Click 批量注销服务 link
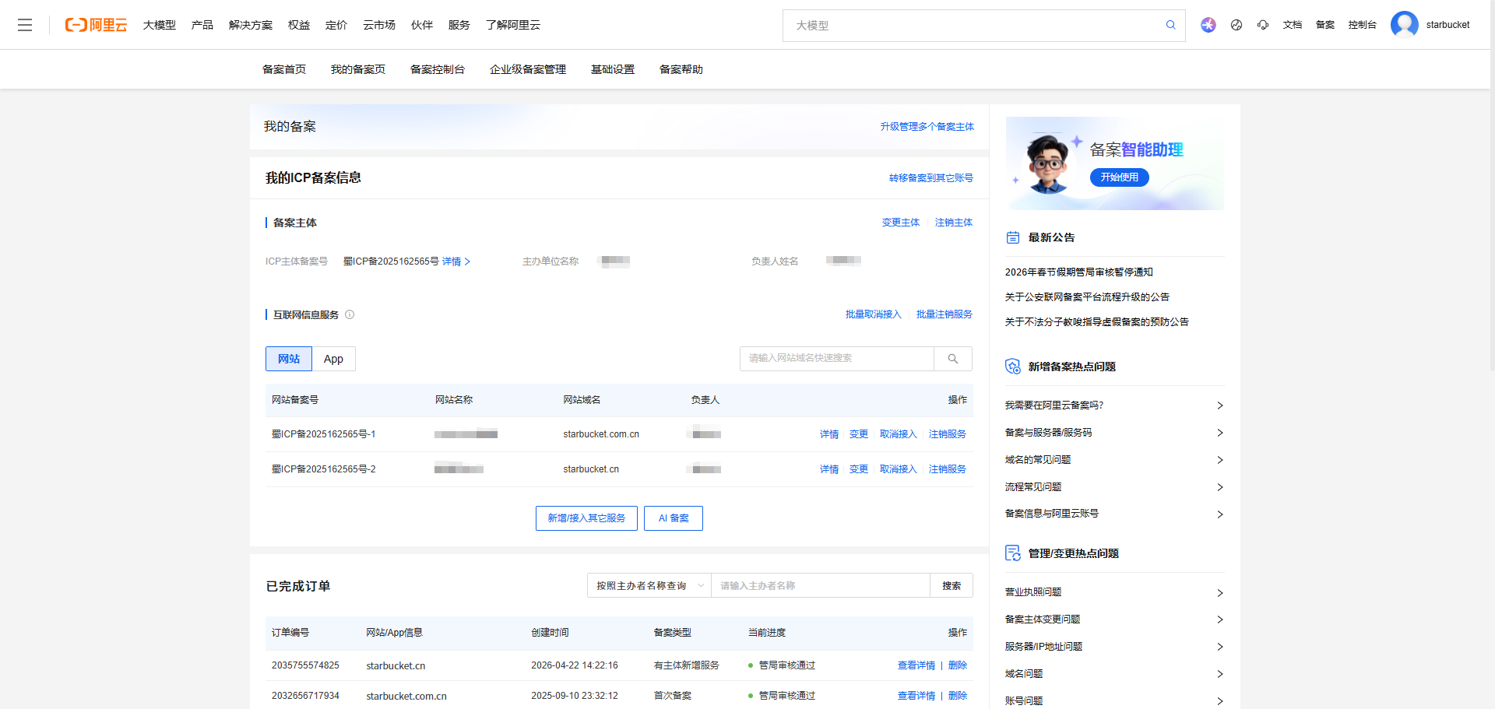The image size is (1495, 709). (944, 314)
